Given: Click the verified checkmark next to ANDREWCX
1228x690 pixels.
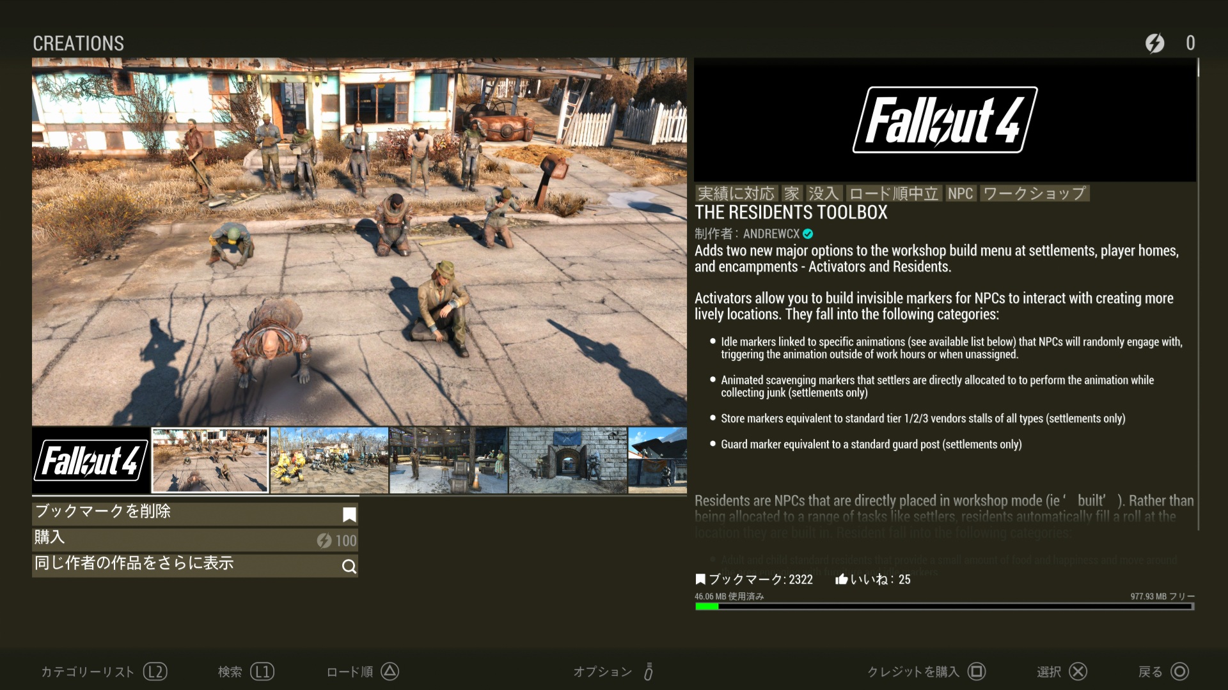Looking at the screenshot, I should coord(808,234).
